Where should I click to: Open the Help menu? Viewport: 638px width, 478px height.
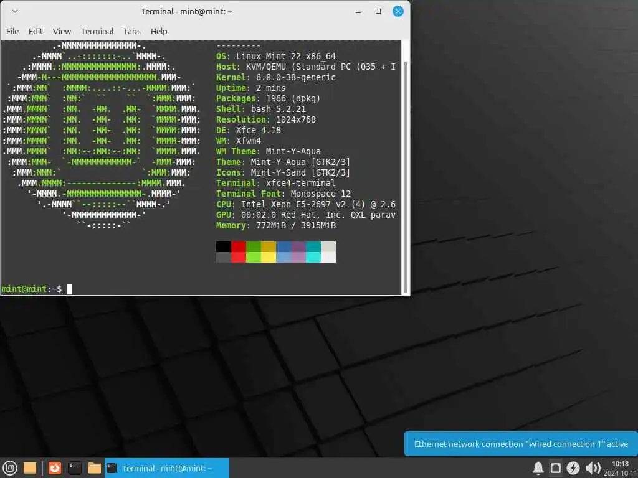[x=159, y=31]
